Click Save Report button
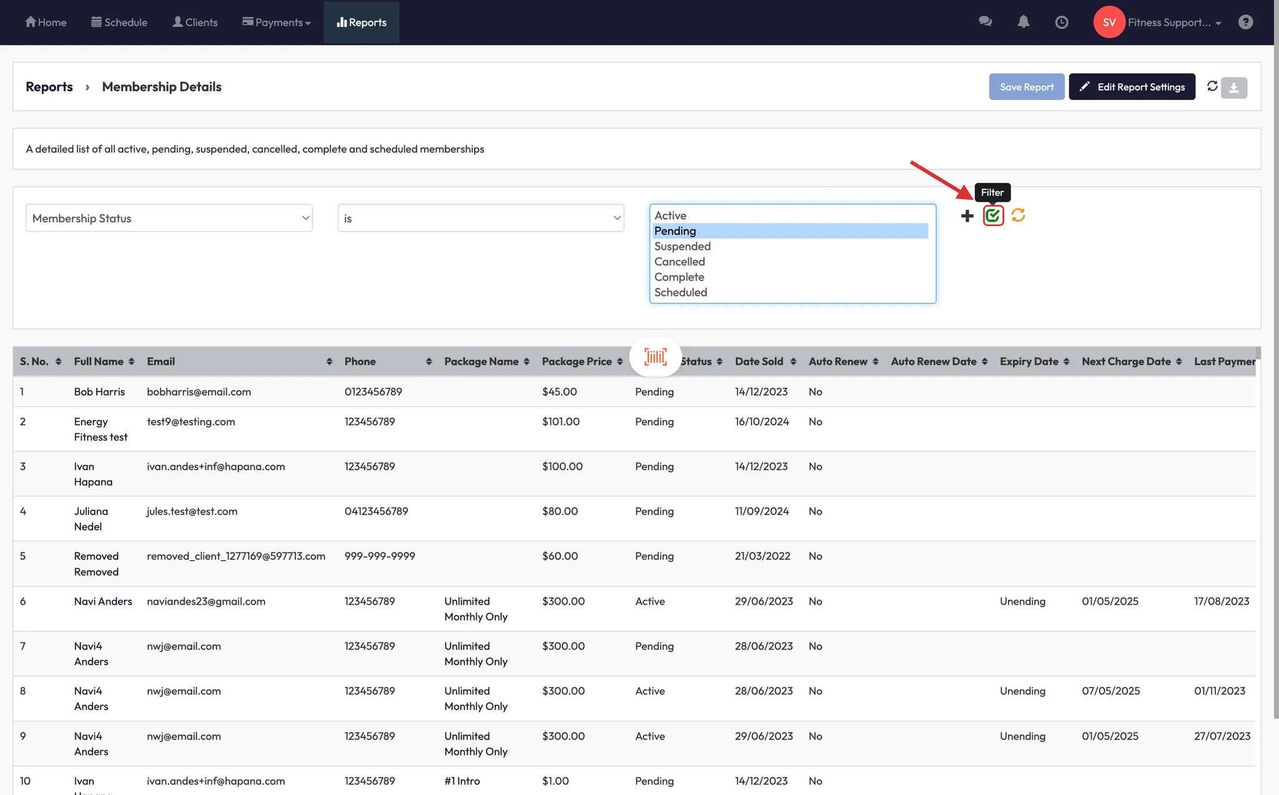1279x795 pixels. click(x=1026, y=87)
